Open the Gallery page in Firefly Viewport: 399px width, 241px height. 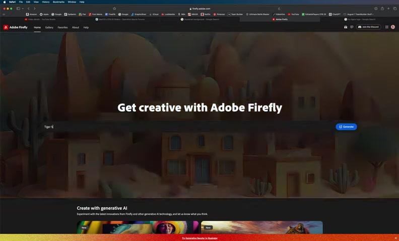49,28
